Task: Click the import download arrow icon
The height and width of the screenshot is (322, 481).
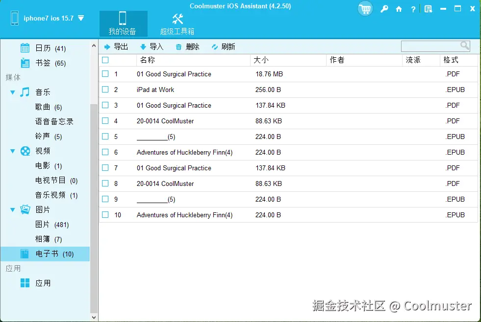Action: click(143, 47)
